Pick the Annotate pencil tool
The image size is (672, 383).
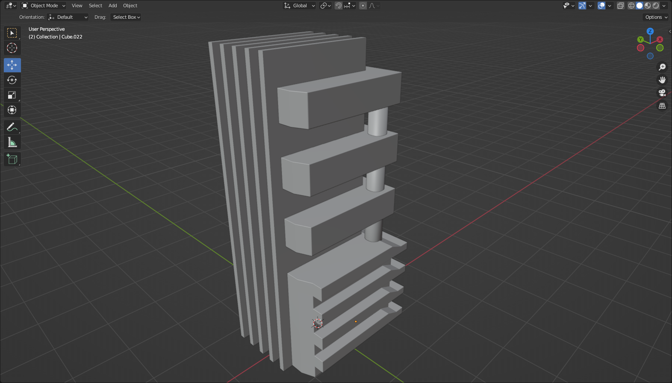point(12,127)
